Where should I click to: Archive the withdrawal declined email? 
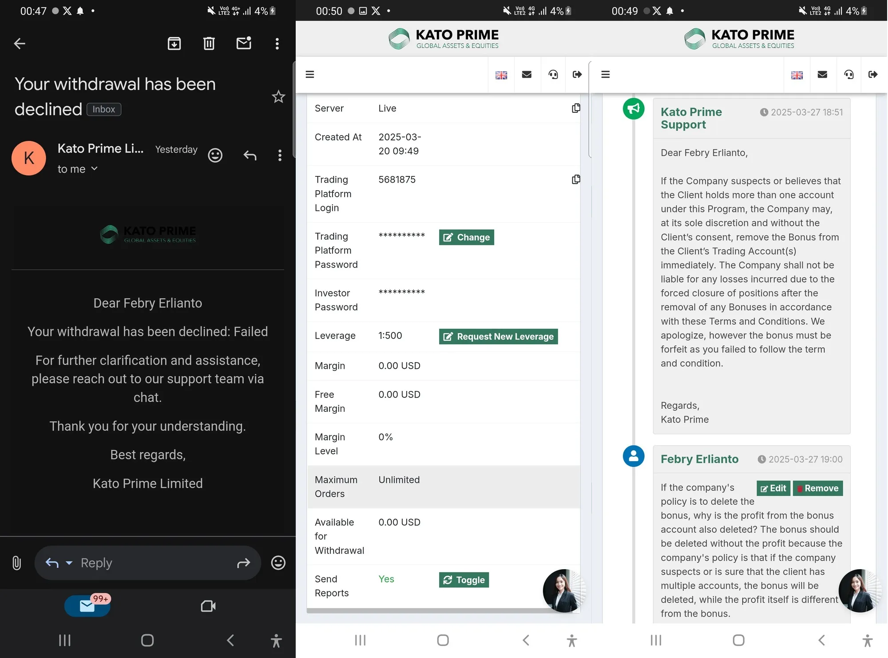point(174,44)
